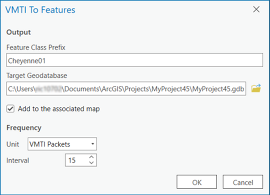Click the Cancel button
This screenshot has height=195, width=270.
(x=243, y=182)
